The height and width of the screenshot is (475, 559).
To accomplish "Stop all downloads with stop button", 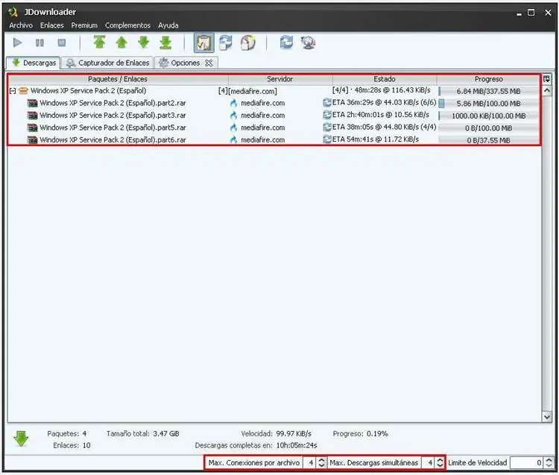I will [62, 43].
